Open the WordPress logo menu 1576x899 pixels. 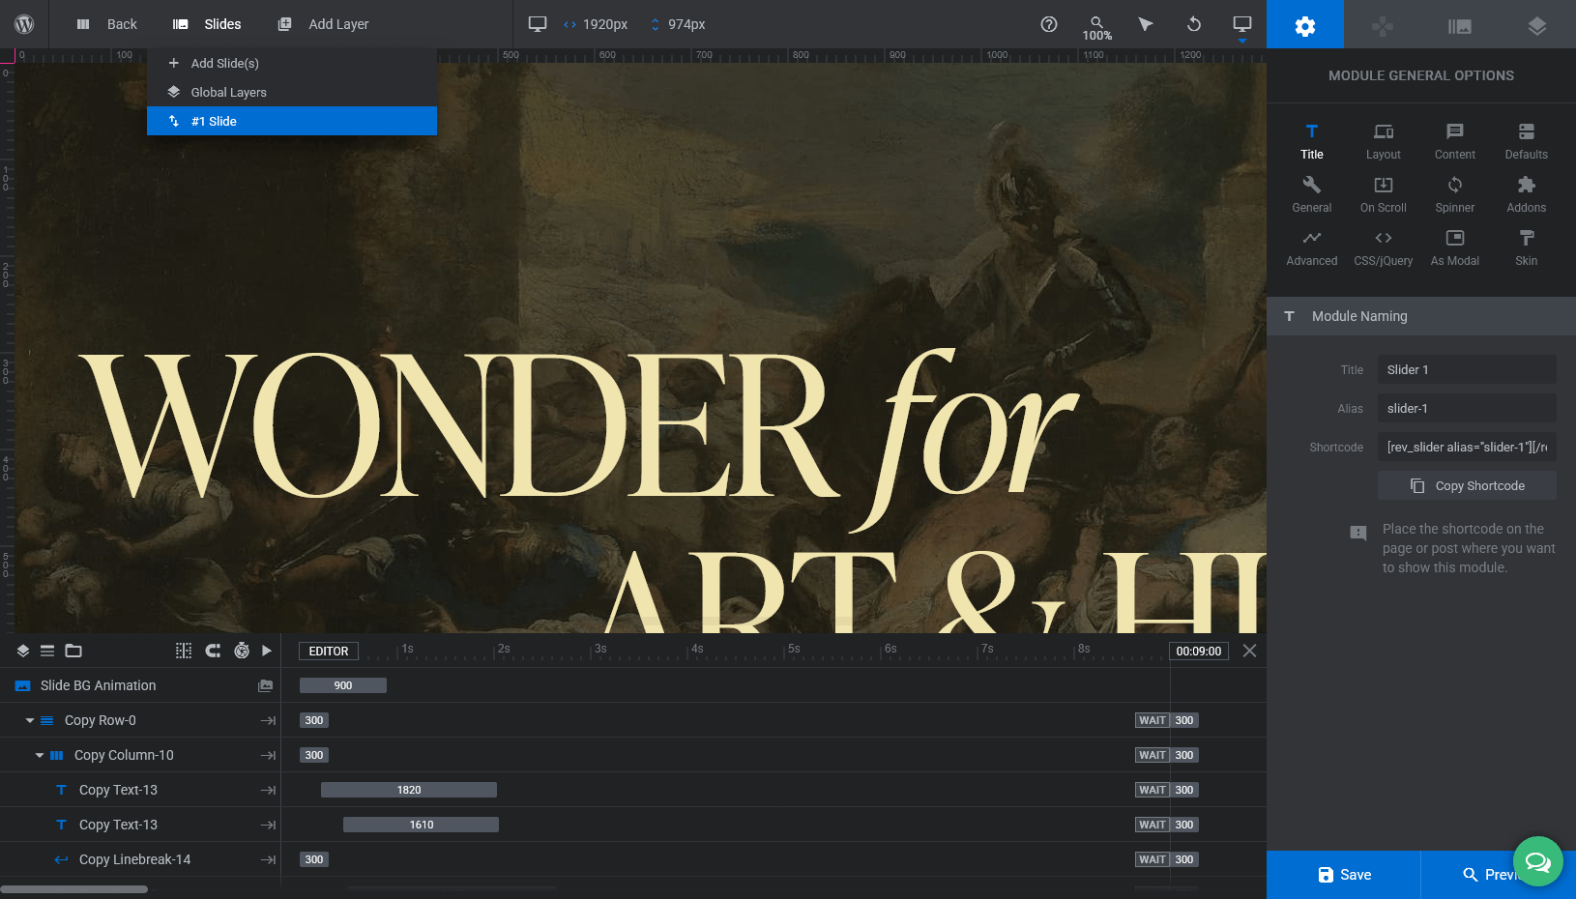24,24
